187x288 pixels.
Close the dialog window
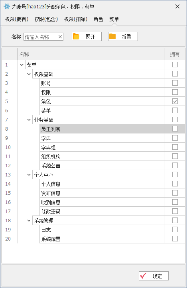(x=177, y=7)
